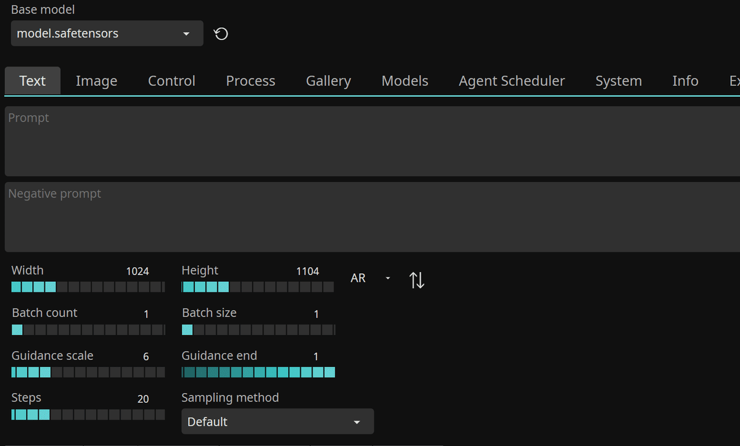The width and height of the screenshot is (740, 446).
Task: Switch to the Image tab
Action: [96, 81]
